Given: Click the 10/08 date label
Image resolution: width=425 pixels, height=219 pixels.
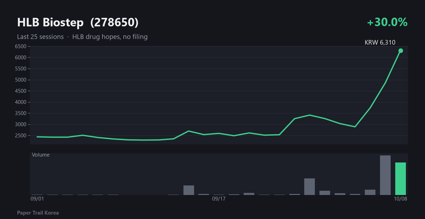Looking at the screenshot, I should point(401,199).
